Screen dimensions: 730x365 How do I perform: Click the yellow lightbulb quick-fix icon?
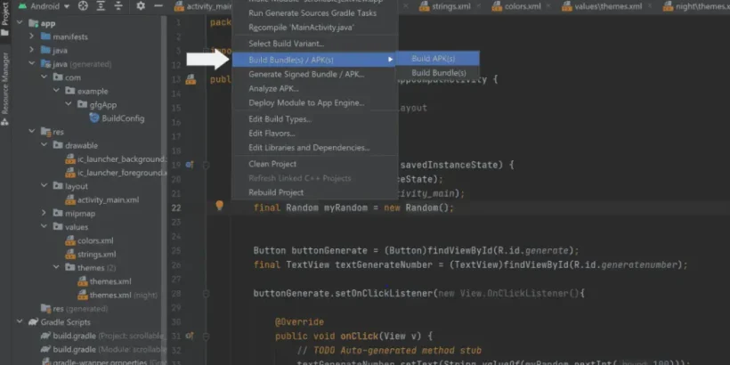point(219,206)
